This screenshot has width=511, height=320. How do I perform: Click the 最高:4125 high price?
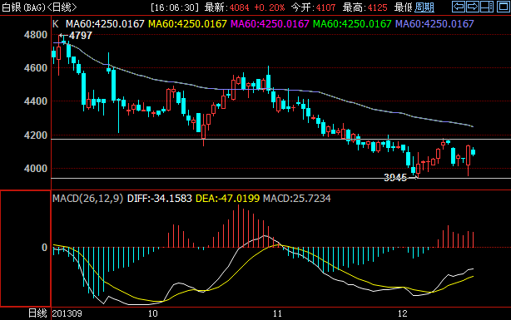coord(365,7)
